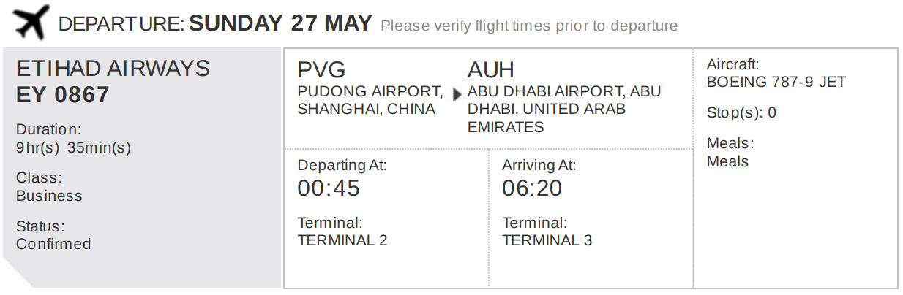Click the departing time 00:45
Screen dimensions: 903x295
click(329, 188)
